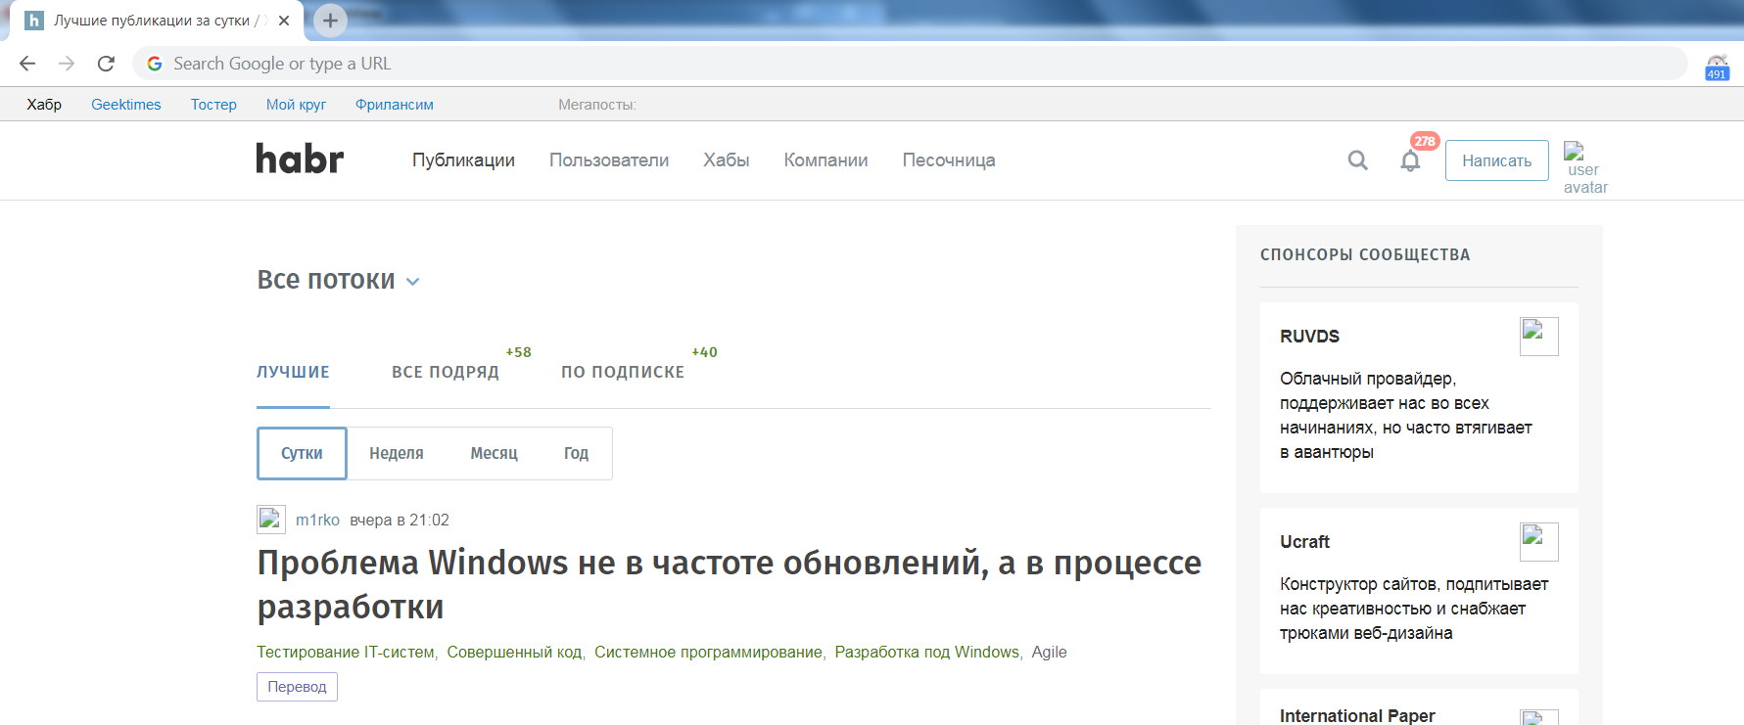This screenshot has height=725, width=1744.
Task: Focus the Google search address bar
Action: point(911,64)
